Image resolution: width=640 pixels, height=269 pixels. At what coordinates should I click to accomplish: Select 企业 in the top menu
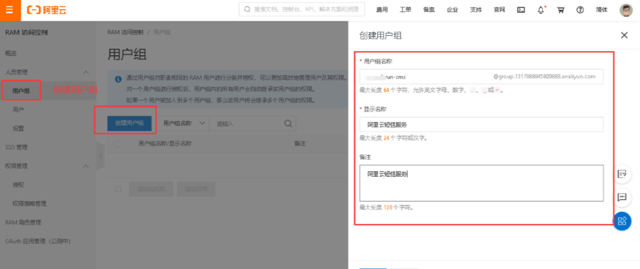(452, 10)
